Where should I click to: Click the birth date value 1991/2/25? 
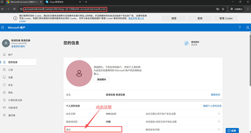pos(111,114)
